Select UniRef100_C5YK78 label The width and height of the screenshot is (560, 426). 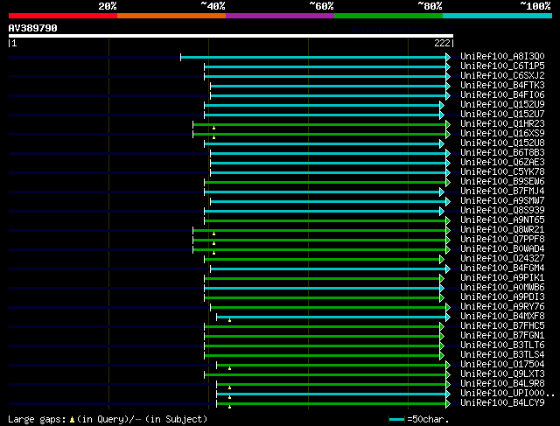[502, 172]
